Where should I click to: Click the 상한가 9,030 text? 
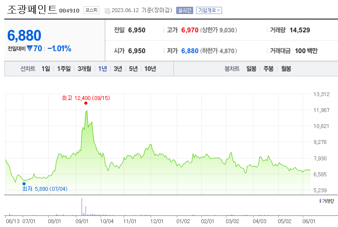pos(219,30)
